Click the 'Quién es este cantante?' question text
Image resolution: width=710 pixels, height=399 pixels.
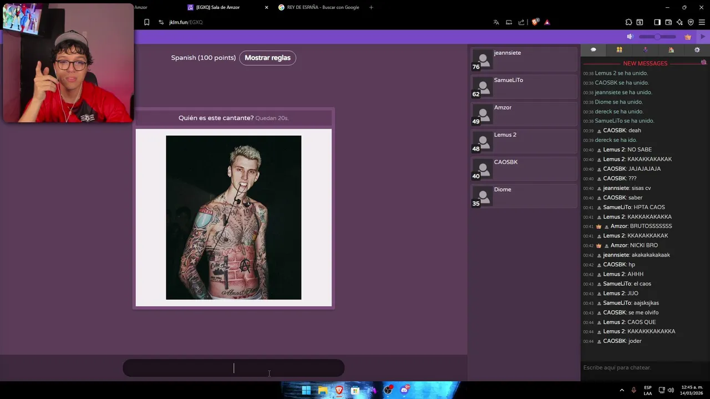(x=216, y=118)
